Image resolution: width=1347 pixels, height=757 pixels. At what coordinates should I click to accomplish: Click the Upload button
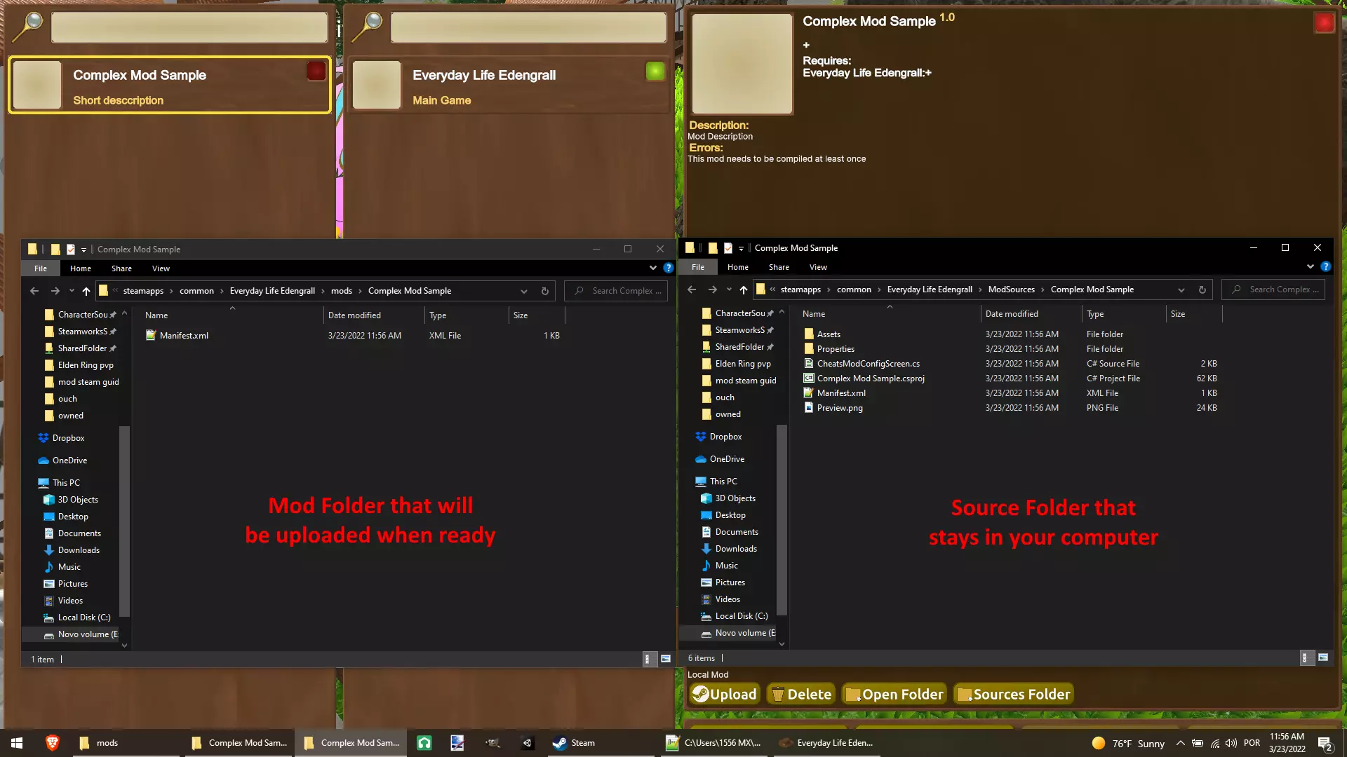pos(724,694)
